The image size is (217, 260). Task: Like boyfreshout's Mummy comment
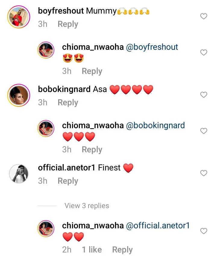[204, 16]
